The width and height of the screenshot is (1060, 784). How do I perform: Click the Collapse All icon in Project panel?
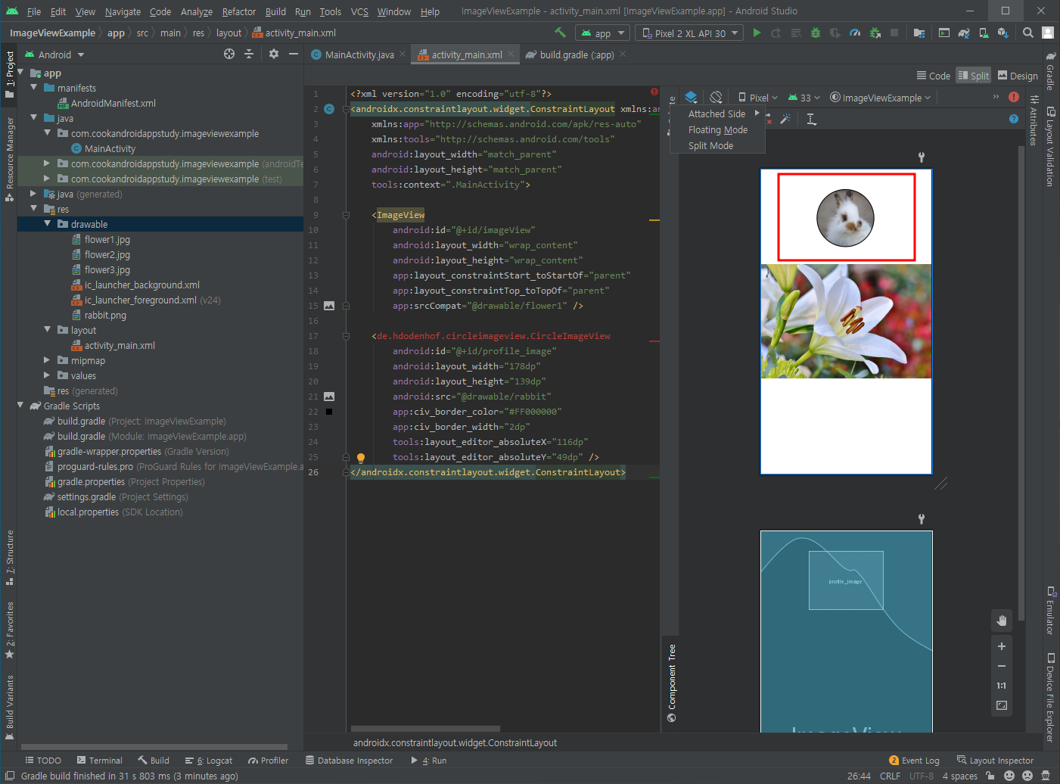click(x=249, y=54)
